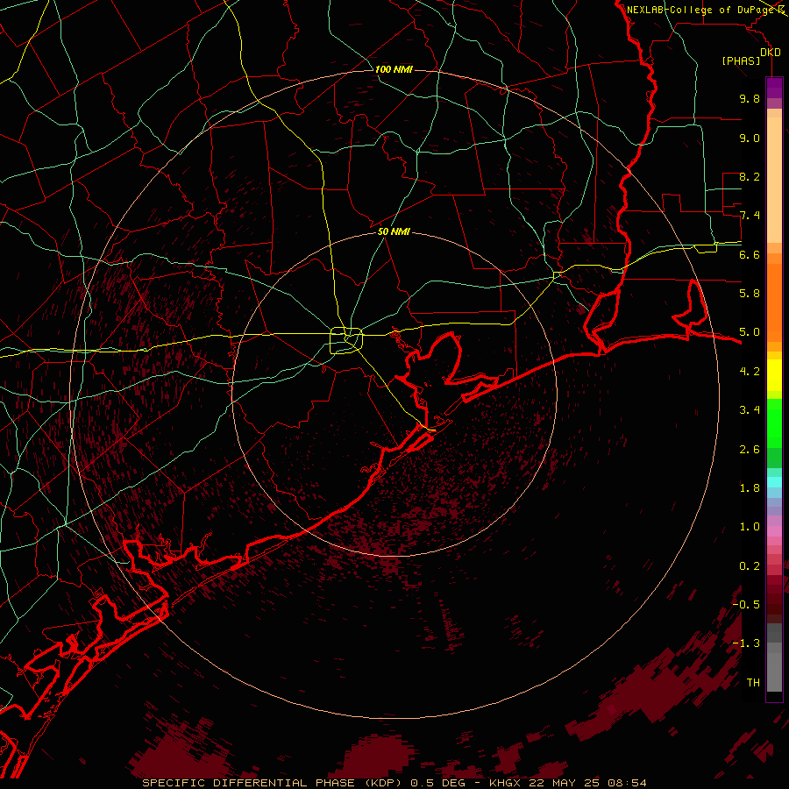Pick the yellow segment of the color bar
This screenshot has width=789, height=789.
pyautogui.click(x=774, y=375)
